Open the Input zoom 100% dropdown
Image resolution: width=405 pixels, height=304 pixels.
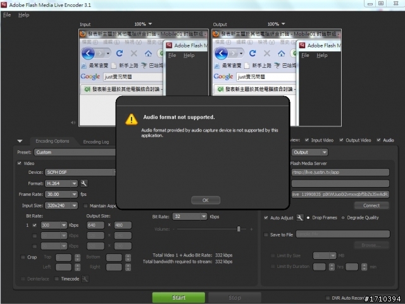[143, 24]
